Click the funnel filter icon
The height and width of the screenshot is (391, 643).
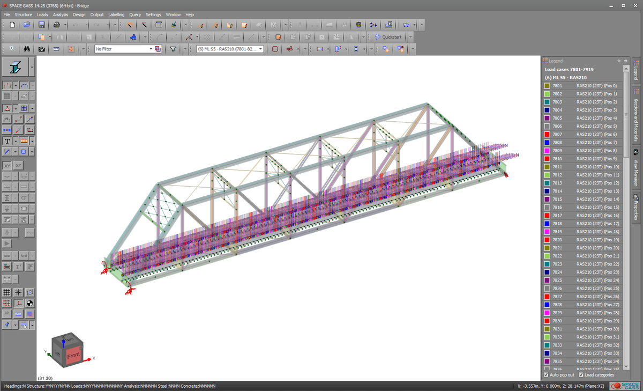click(173, 49)
